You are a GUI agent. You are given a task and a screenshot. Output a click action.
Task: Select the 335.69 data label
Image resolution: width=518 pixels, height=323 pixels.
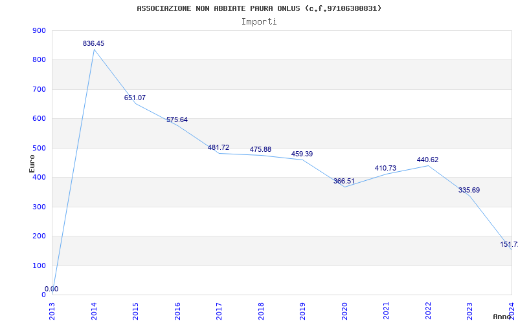(x=469, y=191)
